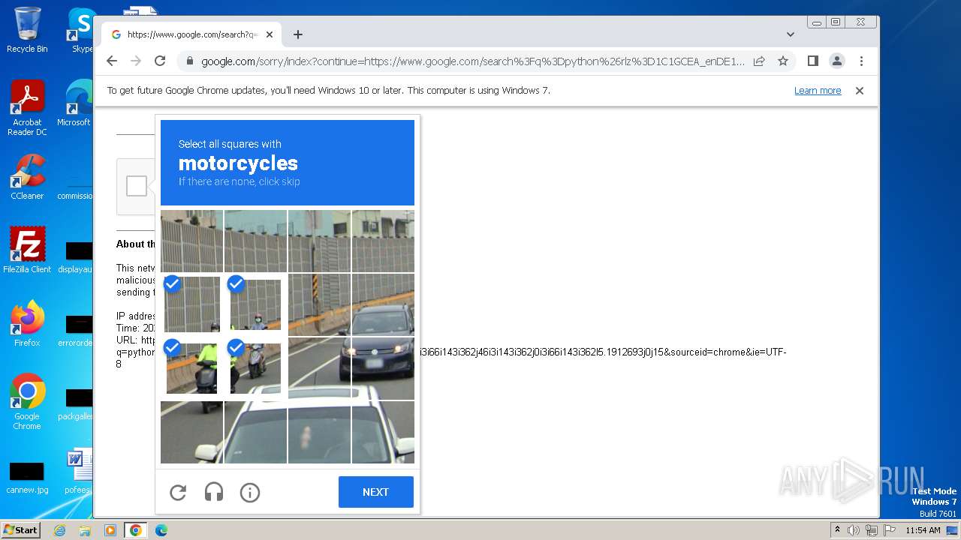View site security lock info
Image resolution: width=961 pixels, height=540 pixels.
(189, 61)
